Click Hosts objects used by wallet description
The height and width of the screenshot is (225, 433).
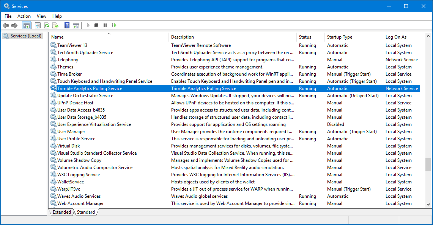coord(213,182)
